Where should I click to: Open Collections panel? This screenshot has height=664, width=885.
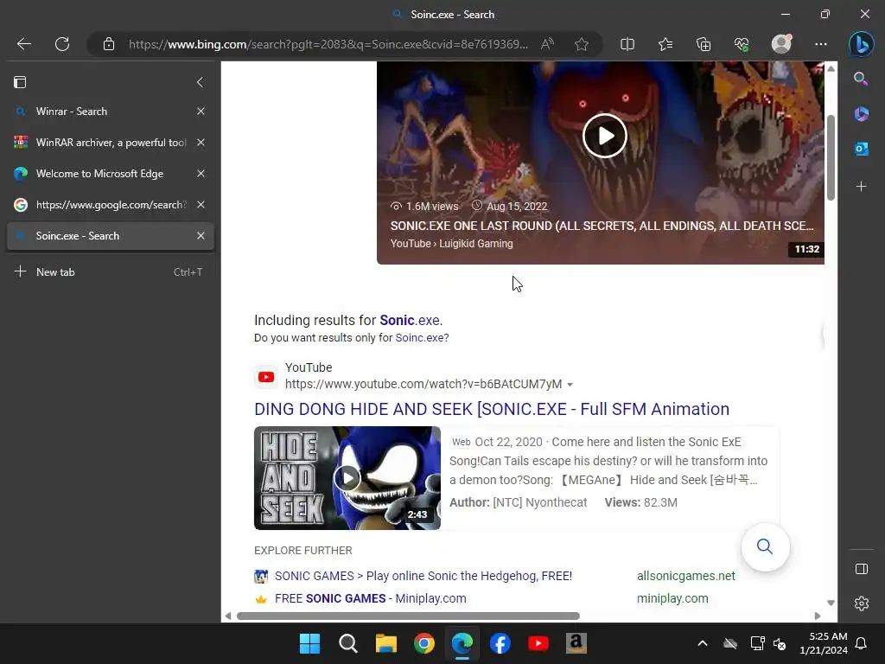point(704,44)
